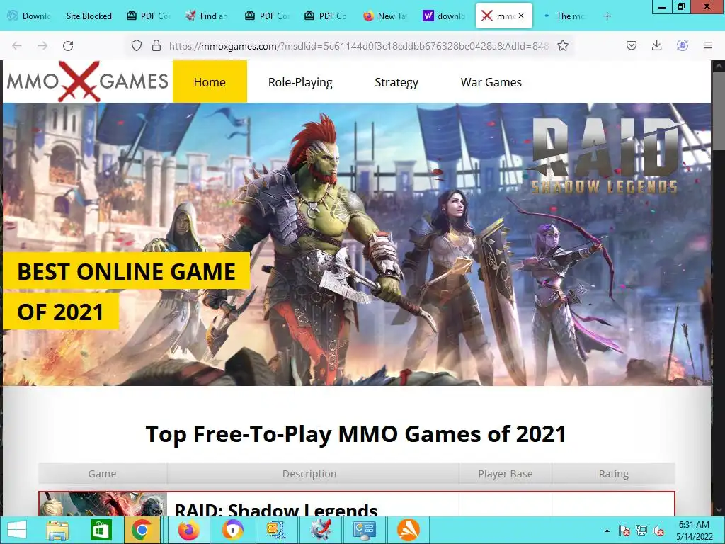Click the RAID game thumbnail in table
Screen dimensions: 725x544
click(x=103, y=504)
